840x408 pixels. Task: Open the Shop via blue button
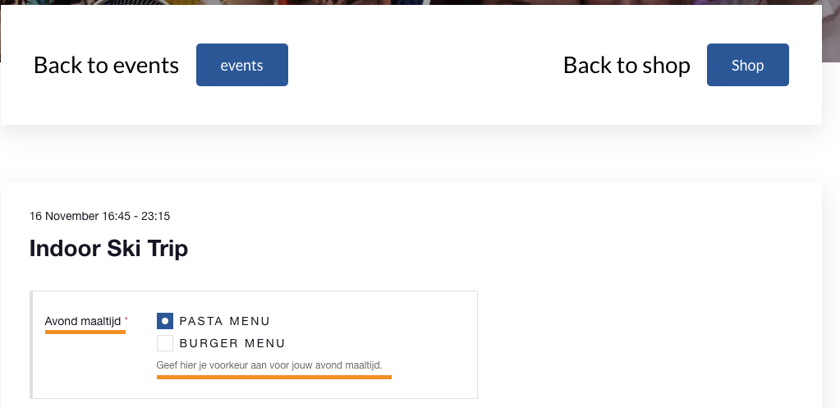coord(747,65)
